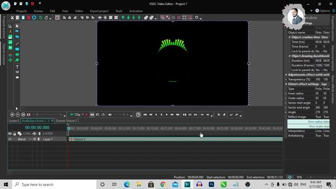The height and width of the screenshot is (189, 336).
Task: Click the center horizontally alignment icon
Action: 70,17
